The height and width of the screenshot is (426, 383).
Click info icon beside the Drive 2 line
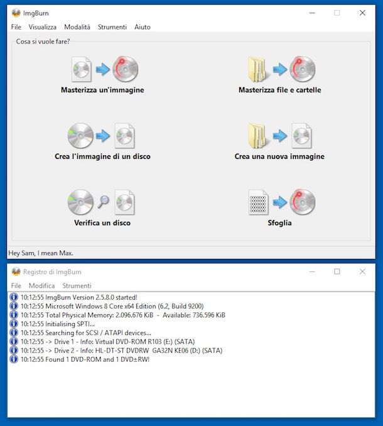[x=14, y=350]
